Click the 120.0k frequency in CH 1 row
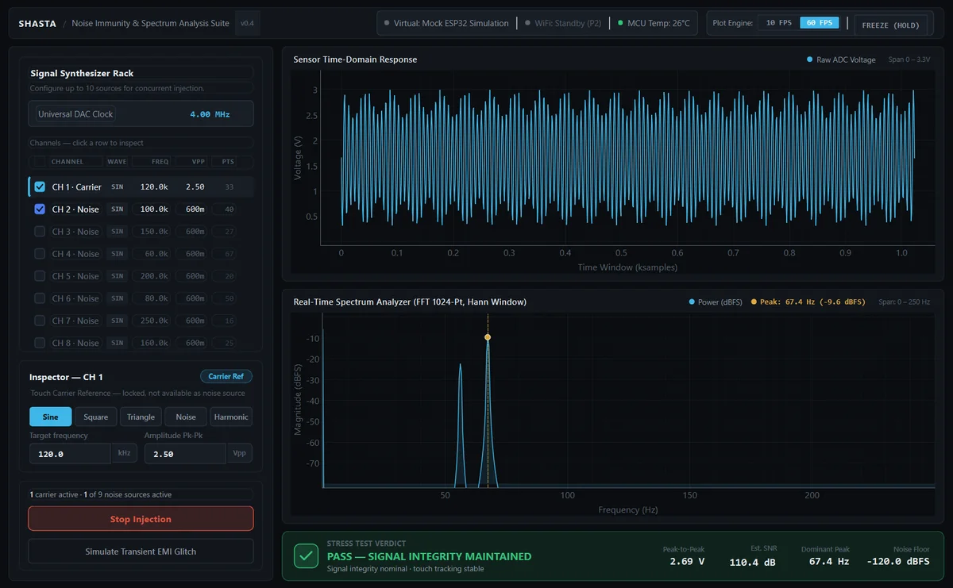Image resolution: width=953 pixels, height=588 pixels. [154, 187]
